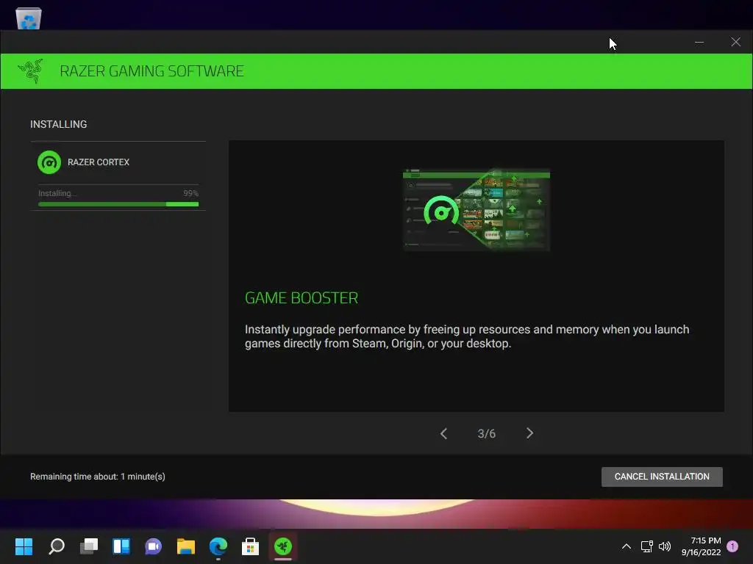The height and width of the screenshot is (564, 753).
Task: Click the RAZER GAMING SOFTWARE title
Action: [x=151, y=71]
